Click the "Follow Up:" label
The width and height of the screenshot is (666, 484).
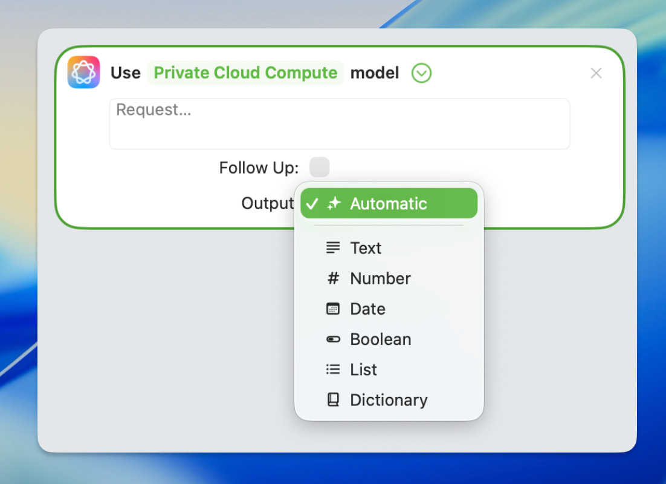coord(259,168)
